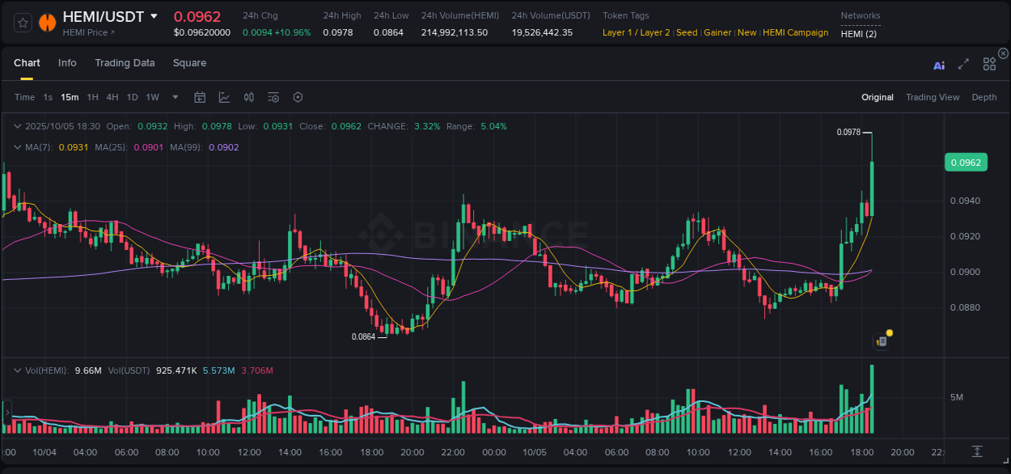Expand chart to fullscreen with arrow icon

(963, 65)
